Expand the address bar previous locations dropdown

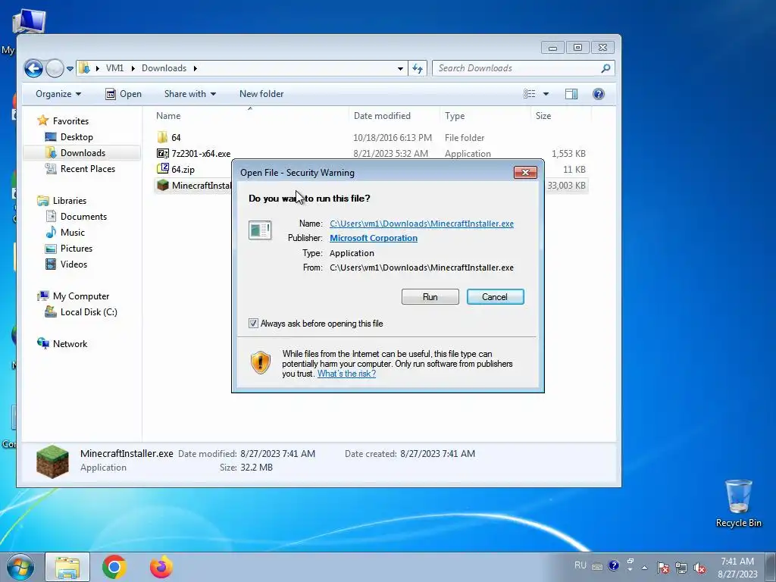click(400, 69)
